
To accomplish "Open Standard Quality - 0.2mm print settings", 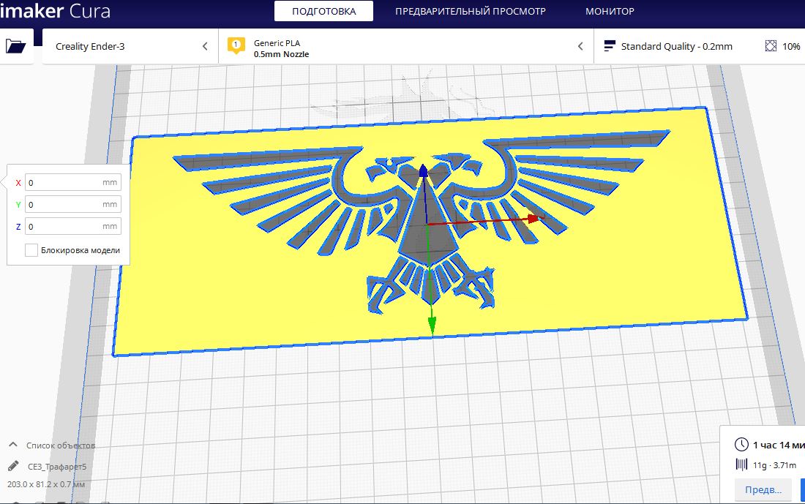I will 676,46.
